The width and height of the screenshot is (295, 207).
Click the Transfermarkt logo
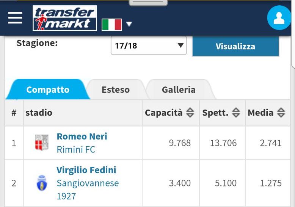tap(64, 18)
